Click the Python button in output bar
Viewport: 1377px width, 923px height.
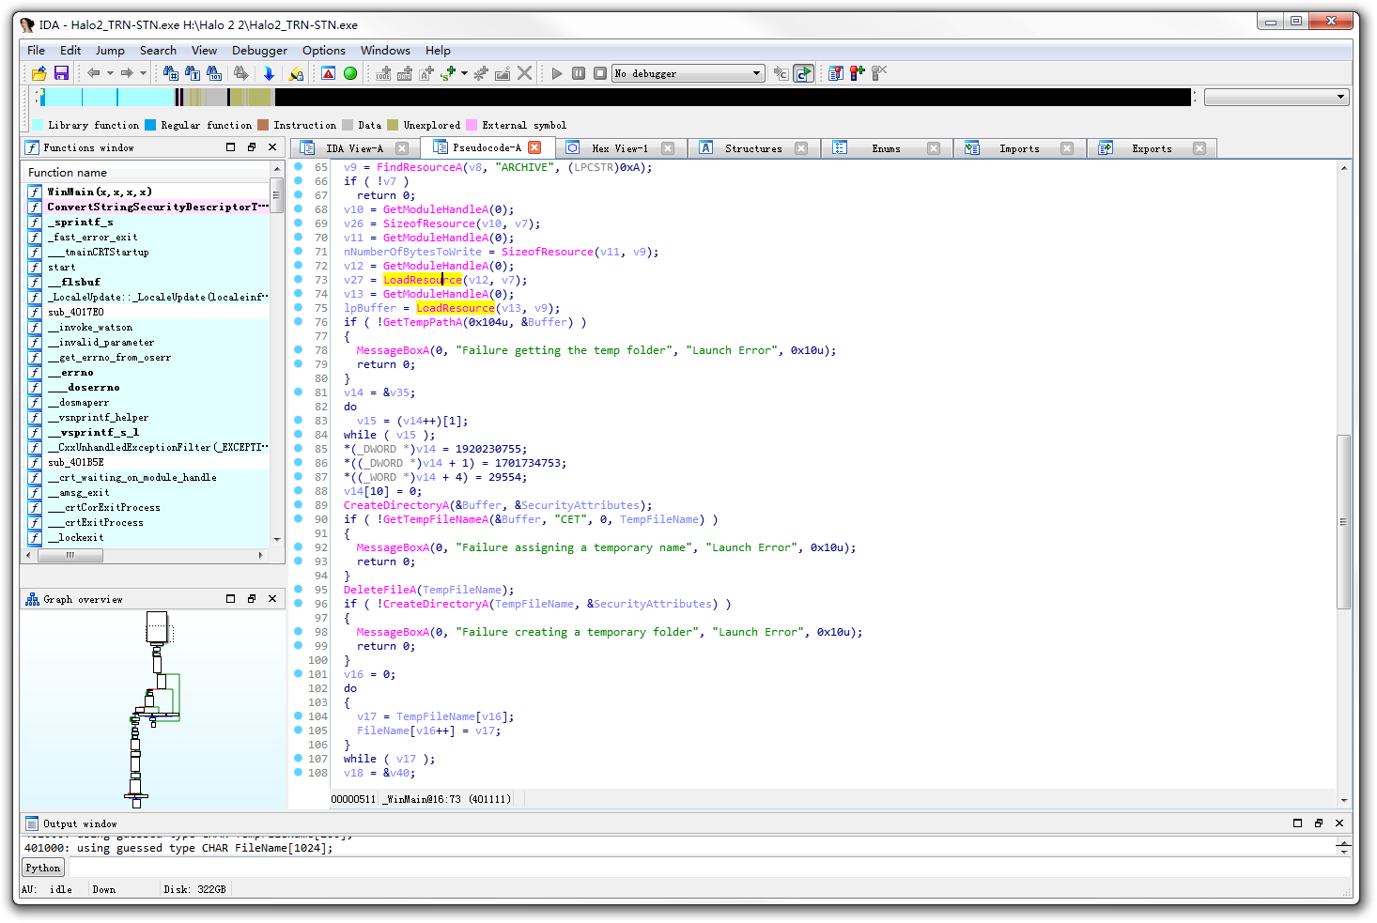pyautogui.click(x=43, y=868)
